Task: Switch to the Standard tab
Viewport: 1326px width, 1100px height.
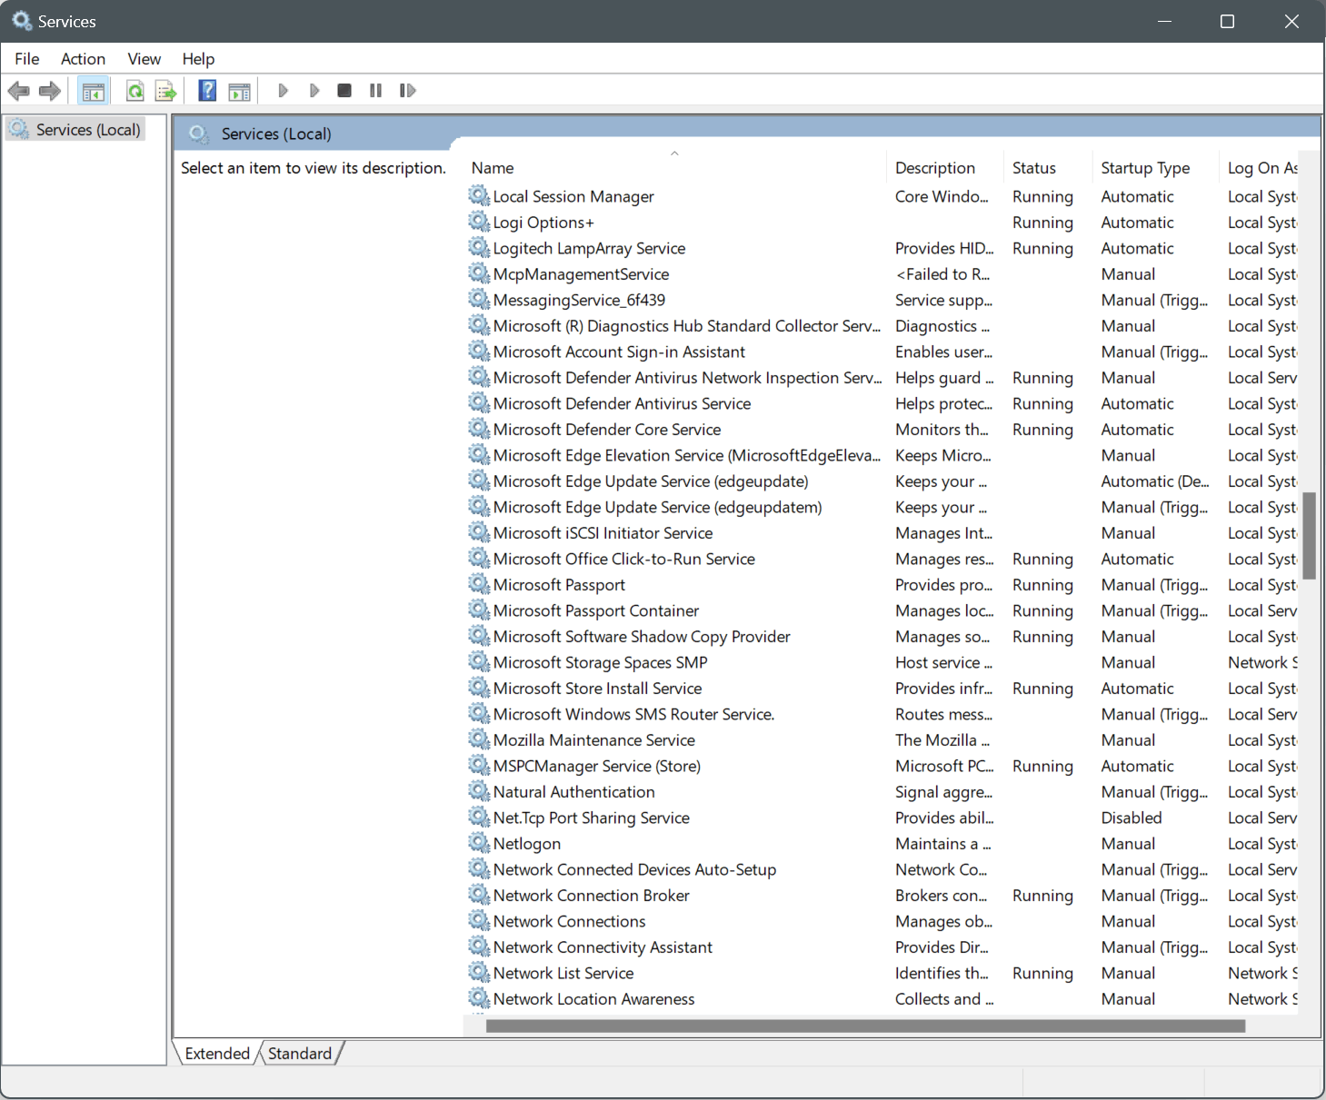Action: pos(300,1054)
